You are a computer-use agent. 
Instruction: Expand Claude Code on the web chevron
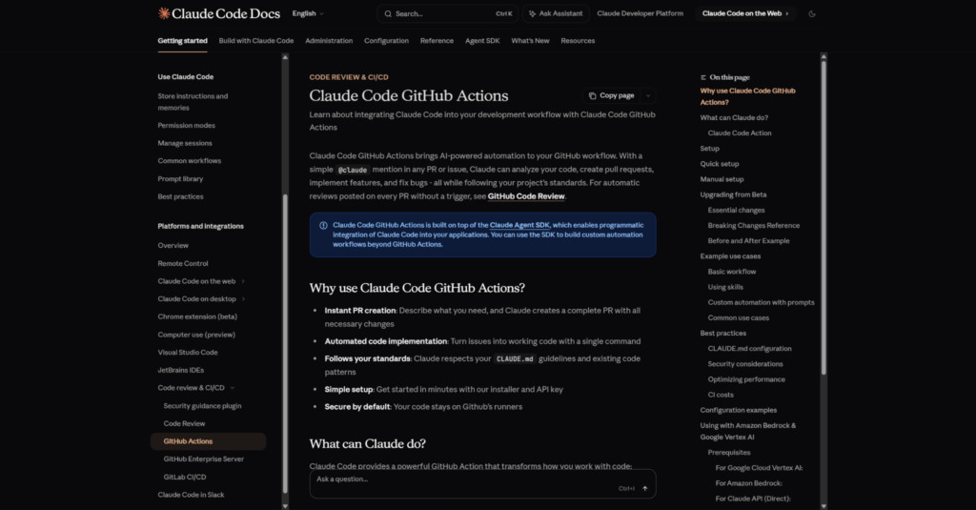(x=243, y=281)
